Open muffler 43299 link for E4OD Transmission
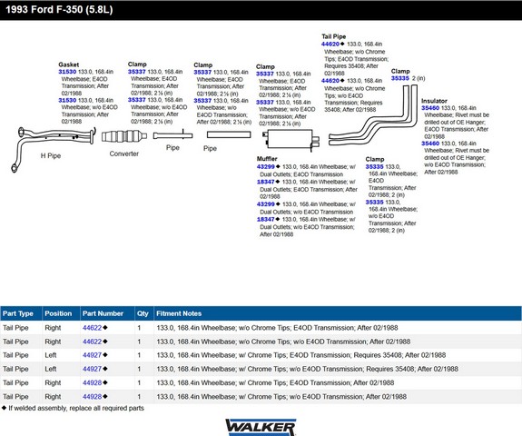 tap(266, 167)
